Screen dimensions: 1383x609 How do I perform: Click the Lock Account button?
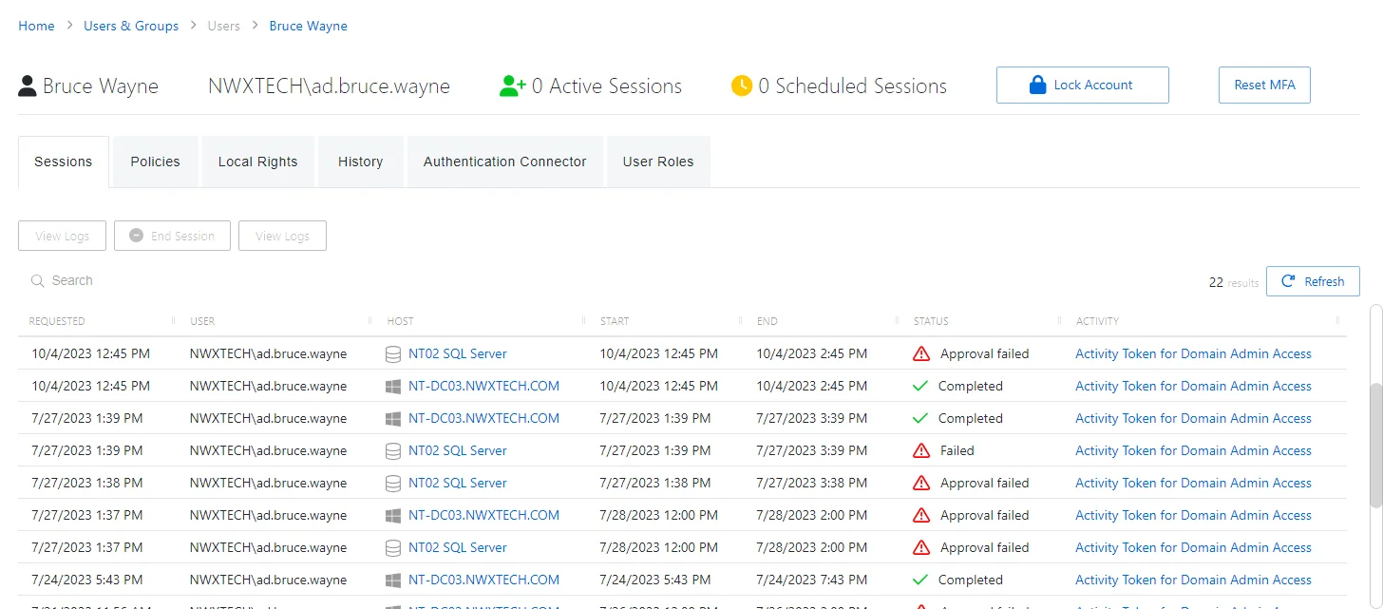pos(1083,85)
